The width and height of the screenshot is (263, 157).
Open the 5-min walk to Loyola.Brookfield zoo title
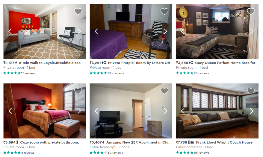(x=50, y=63)
